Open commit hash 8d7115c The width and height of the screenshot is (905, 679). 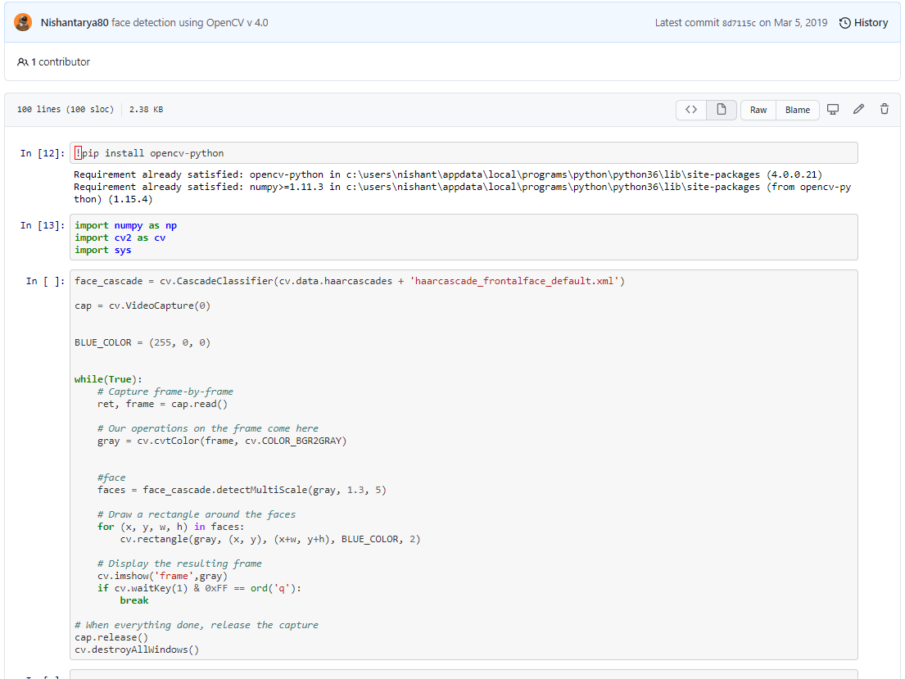[x=739, y=23]
